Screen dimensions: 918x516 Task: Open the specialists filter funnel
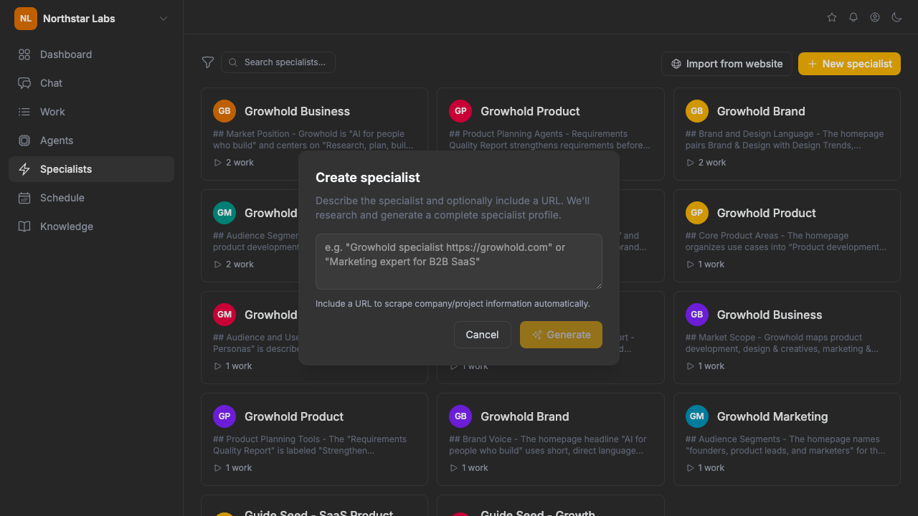tap(208, 62)
